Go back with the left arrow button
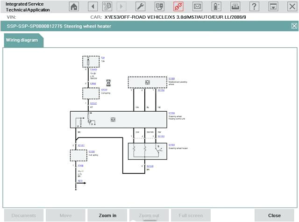Viewport: 299px width, 222px height. tap(93, 6)
